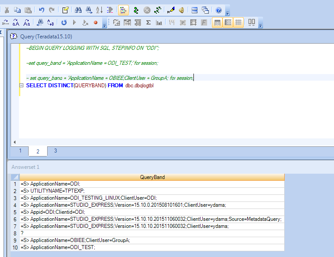The image size is (334, 257).
Task: Click the Undo arrow icon
Action: (x=41, y=10)
